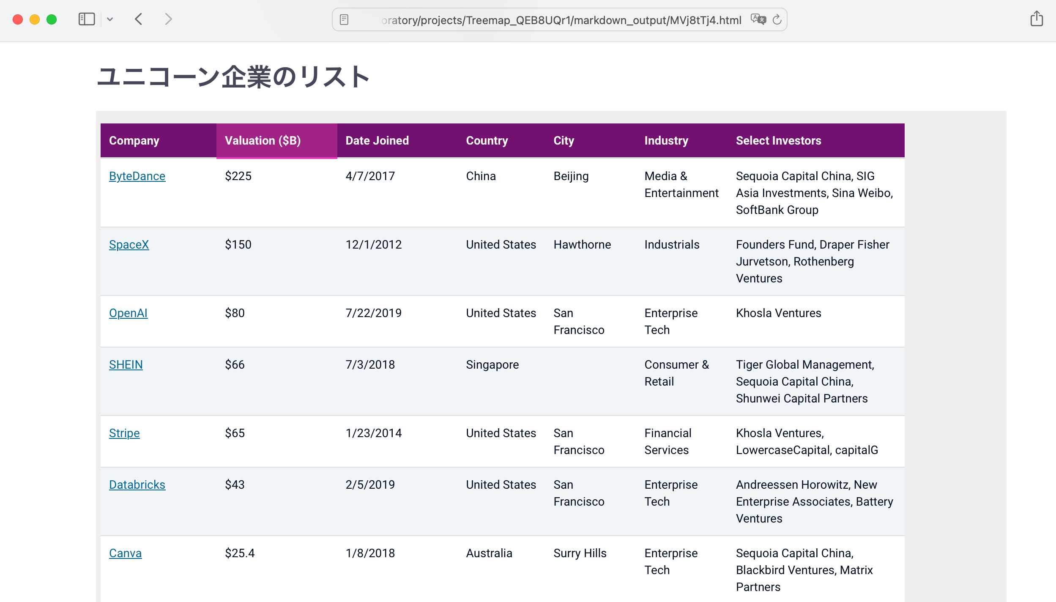
Task: Open the SHEIN link
Action: 126,365
